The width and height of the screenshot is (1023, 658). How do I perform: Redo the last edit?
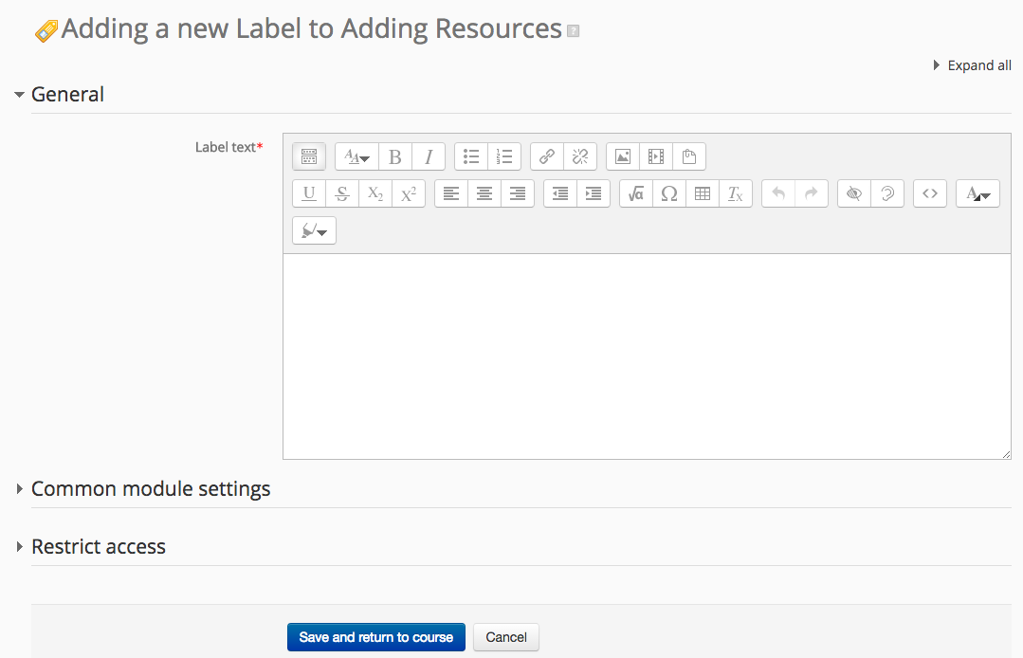click(x=812, y=193)
